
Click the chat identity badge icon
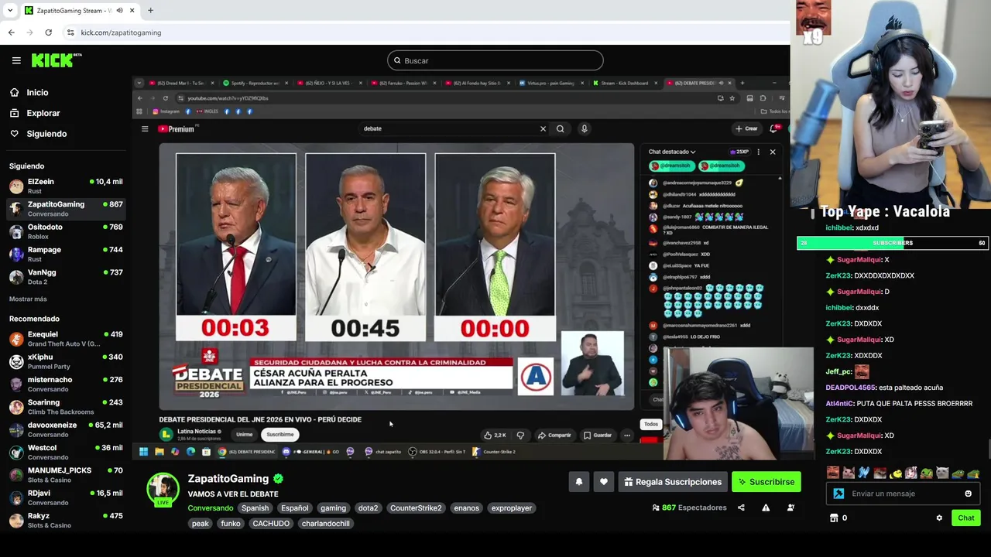(838, 494)
